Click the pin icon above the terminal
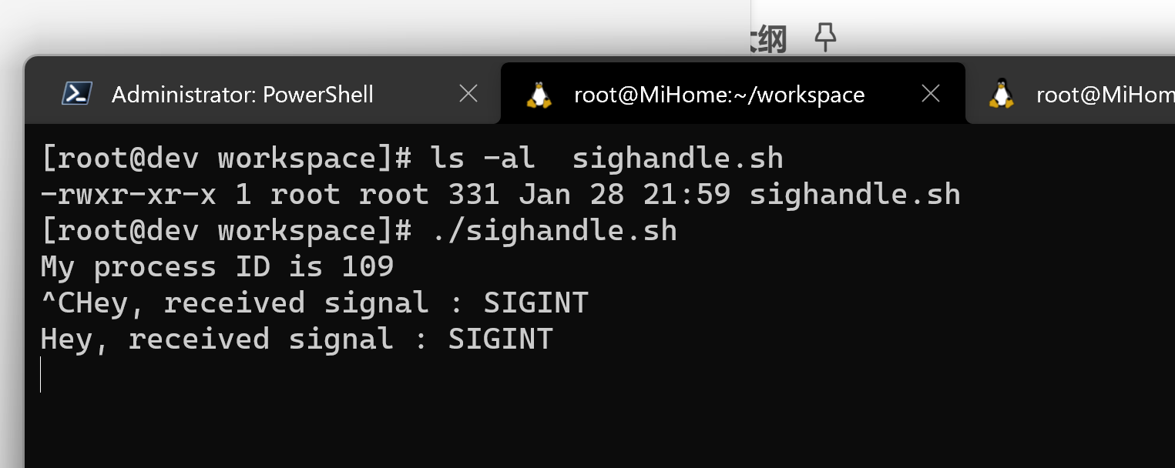This screenshot has width=1175, height=468. pos(825,37)
